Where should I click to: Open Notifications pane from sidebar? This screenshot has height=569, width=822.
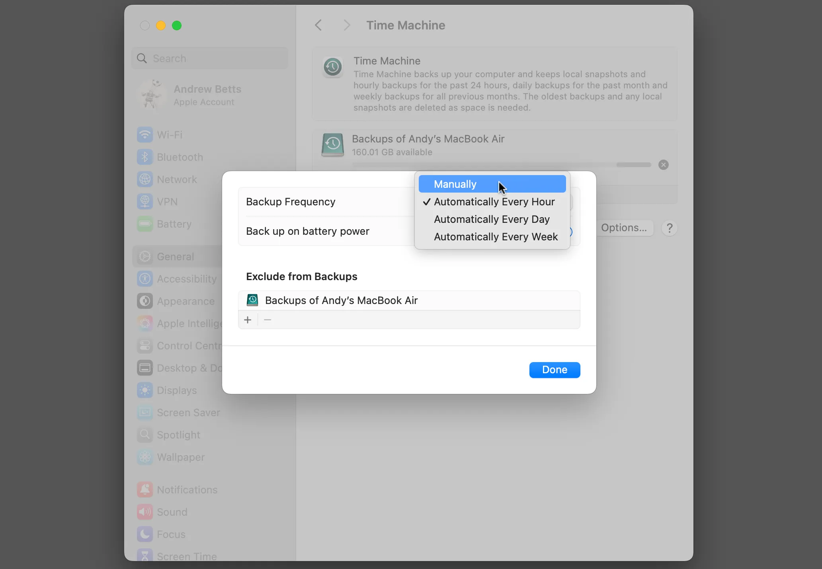187,490
